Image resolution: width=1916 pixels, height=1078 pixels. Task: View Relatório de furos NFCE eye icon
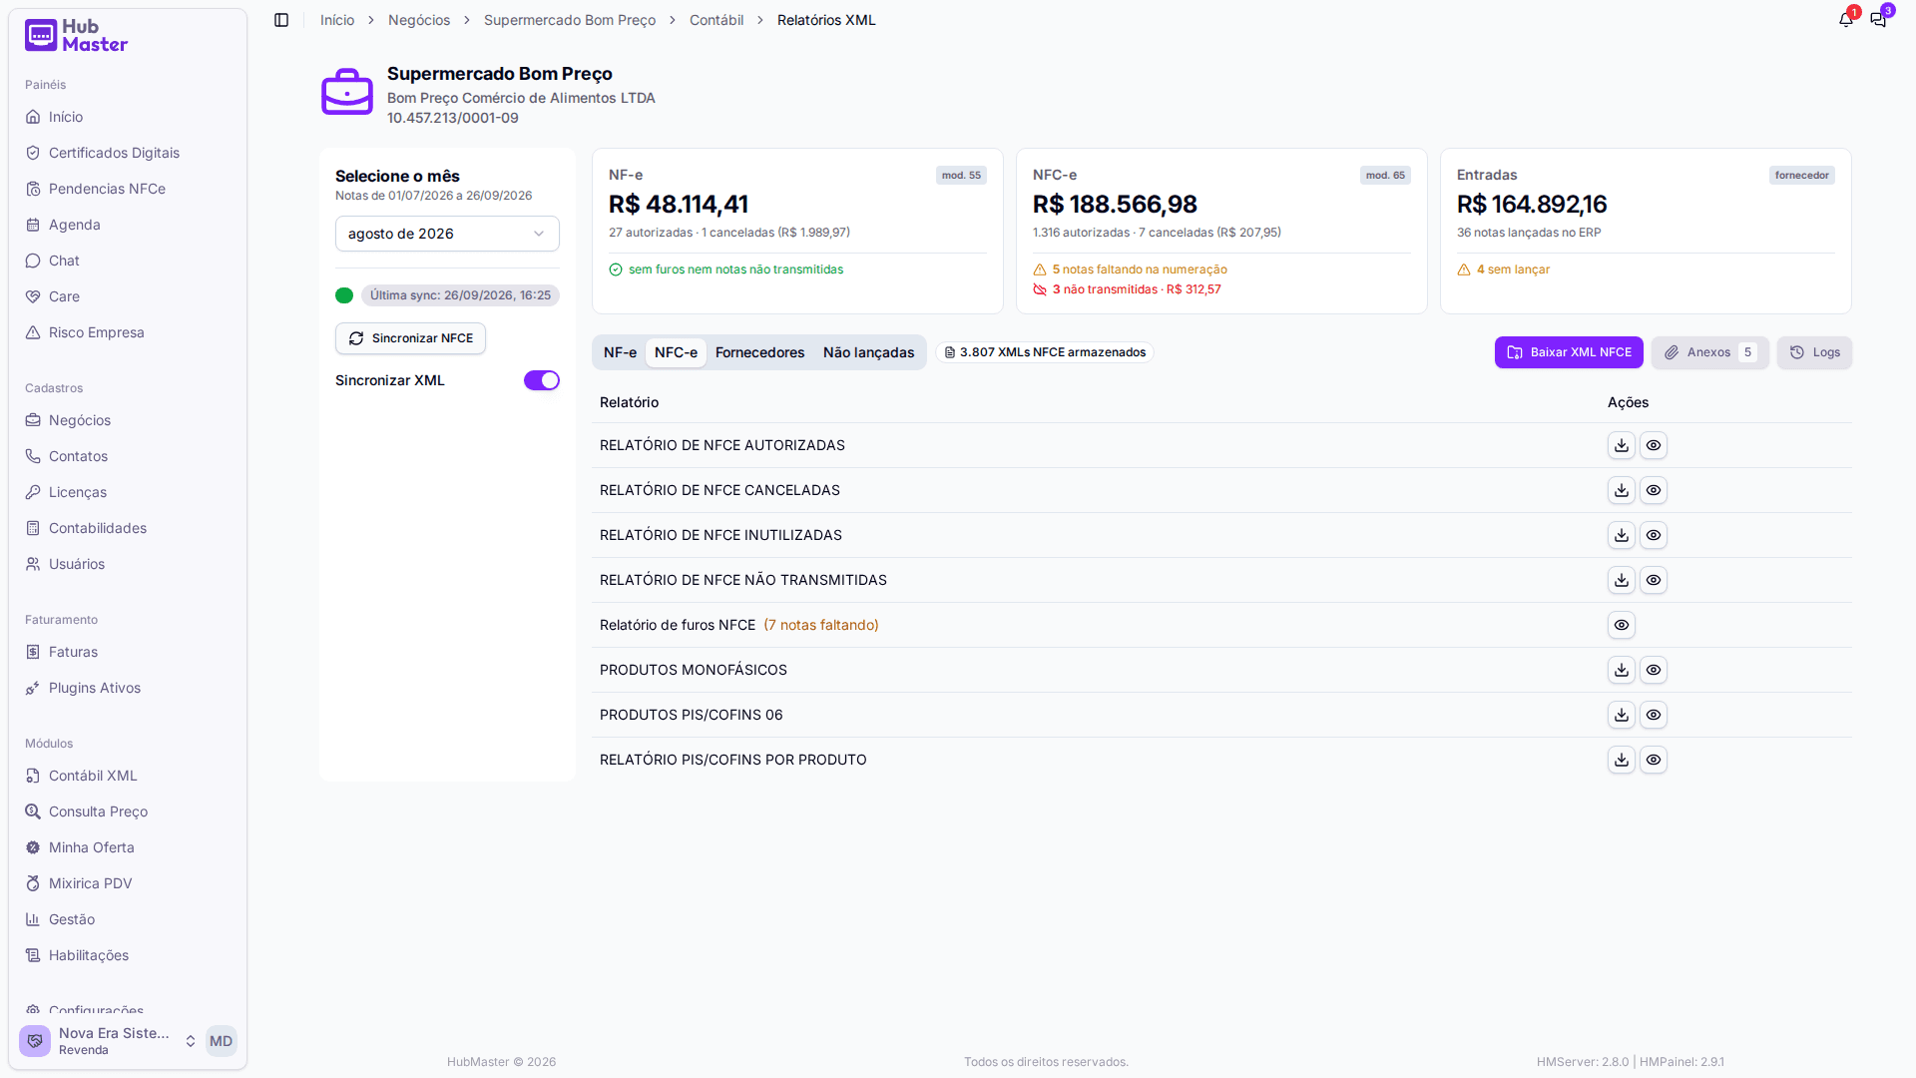click(x=1622, y=625)
